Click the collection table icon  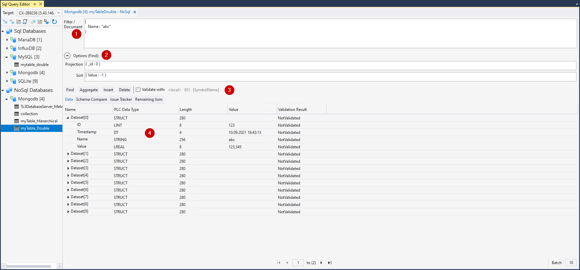pos(16,114)
